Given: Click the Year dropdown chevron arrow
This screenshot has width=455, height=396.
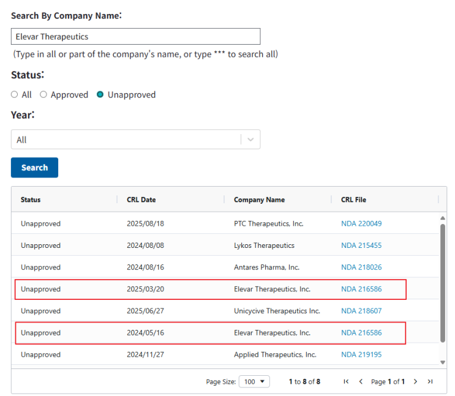Looking at the screenshot, I should [x=250, y=140].
